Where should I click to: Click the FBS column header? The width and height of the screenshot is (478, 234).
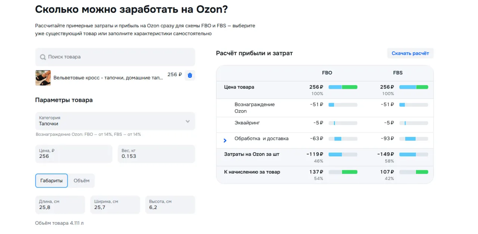click(398, 73)
